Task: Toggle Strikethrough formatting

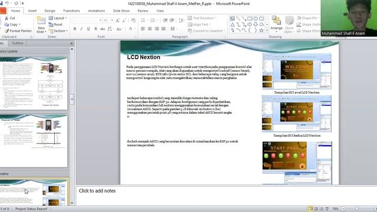Action: point(102,29)
